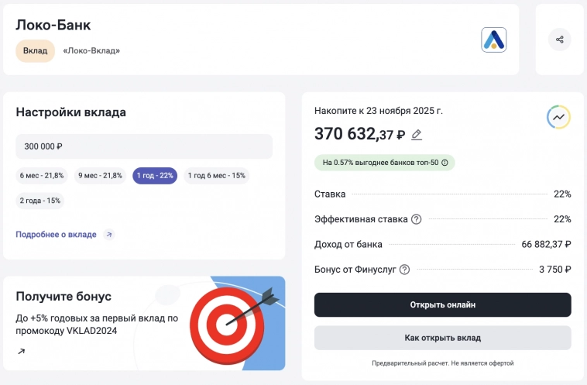Image resolution: width=587 pixels, height=385 pixels.
Task: Open help icon next to Эффективная ставка
Action: (x=417, y=219)
